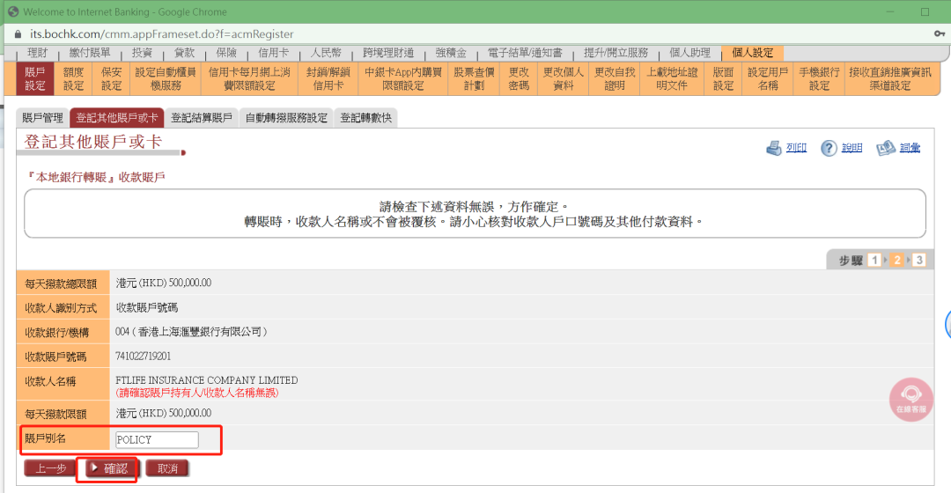
Task: Open the 提升/開立服務 main menu
Action: pos(616,53)
